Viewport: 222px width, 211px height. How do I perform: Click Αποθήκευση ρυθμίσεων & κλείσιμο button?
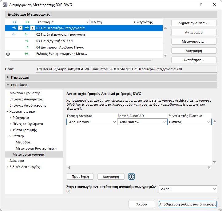click(188, 204)
